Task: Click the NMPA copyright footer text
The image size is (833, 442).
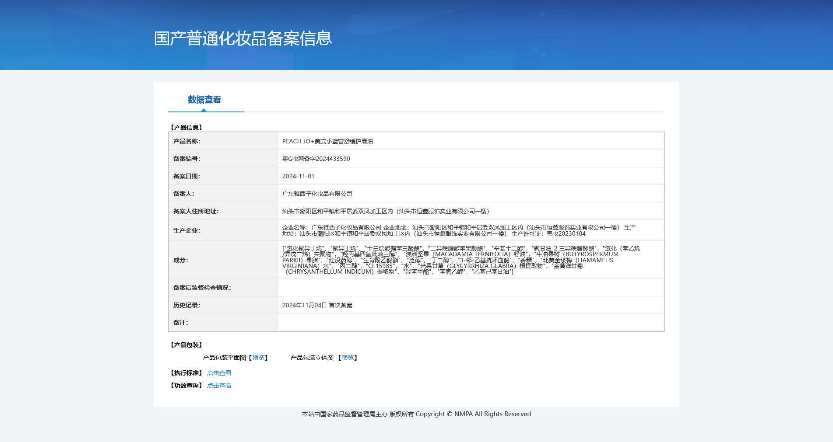Action: 416,414
